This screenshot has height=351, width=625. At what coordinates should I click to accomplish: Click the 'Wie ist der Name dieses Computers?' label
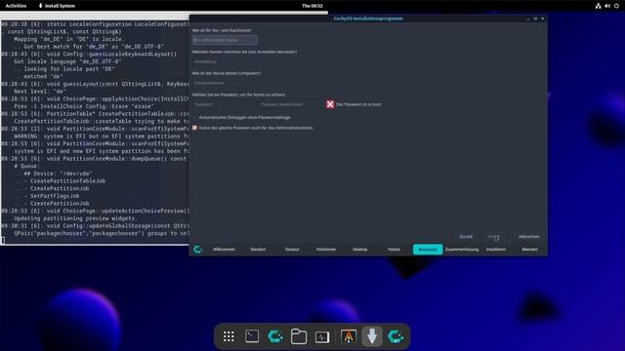pyautogui.click(x=227, y=73)
